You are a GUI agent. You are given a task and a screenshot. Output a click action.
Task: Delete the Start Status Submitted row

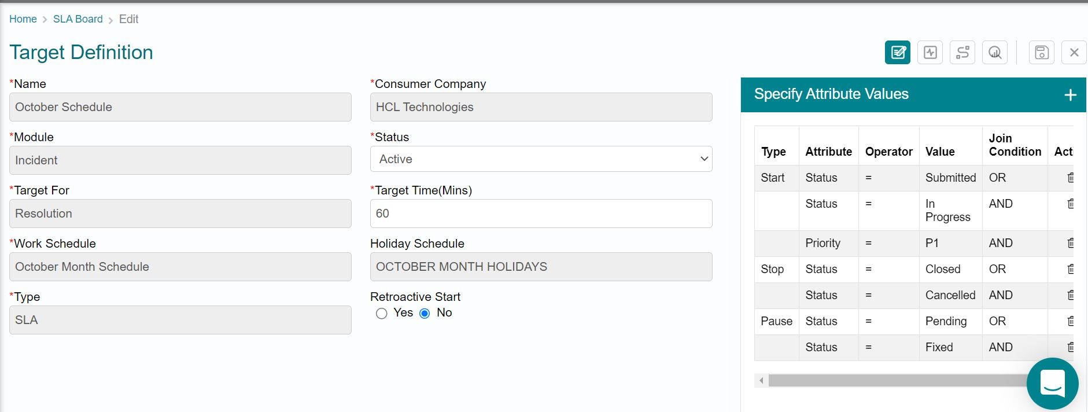[1070, 178]
